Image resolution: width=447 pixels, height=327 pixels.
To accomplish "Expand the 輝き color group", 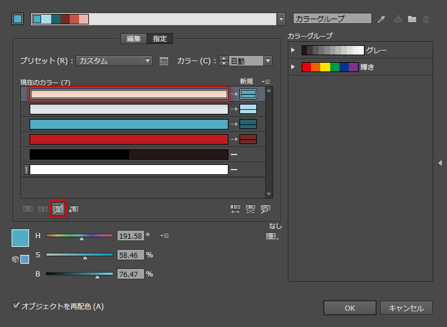I will (294, 67).
